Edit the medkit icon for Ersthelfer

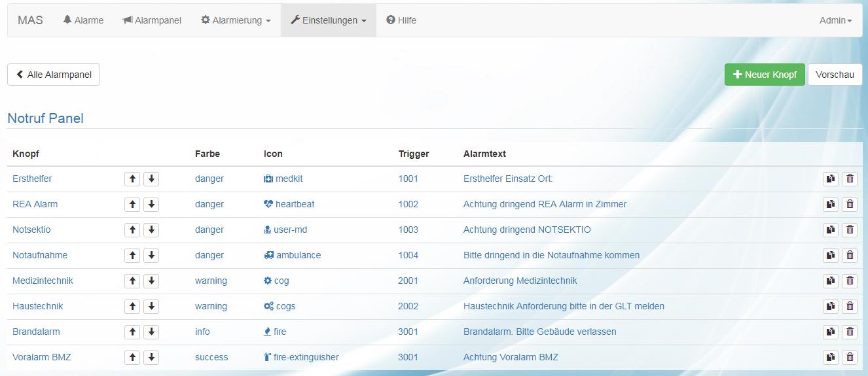283,179
